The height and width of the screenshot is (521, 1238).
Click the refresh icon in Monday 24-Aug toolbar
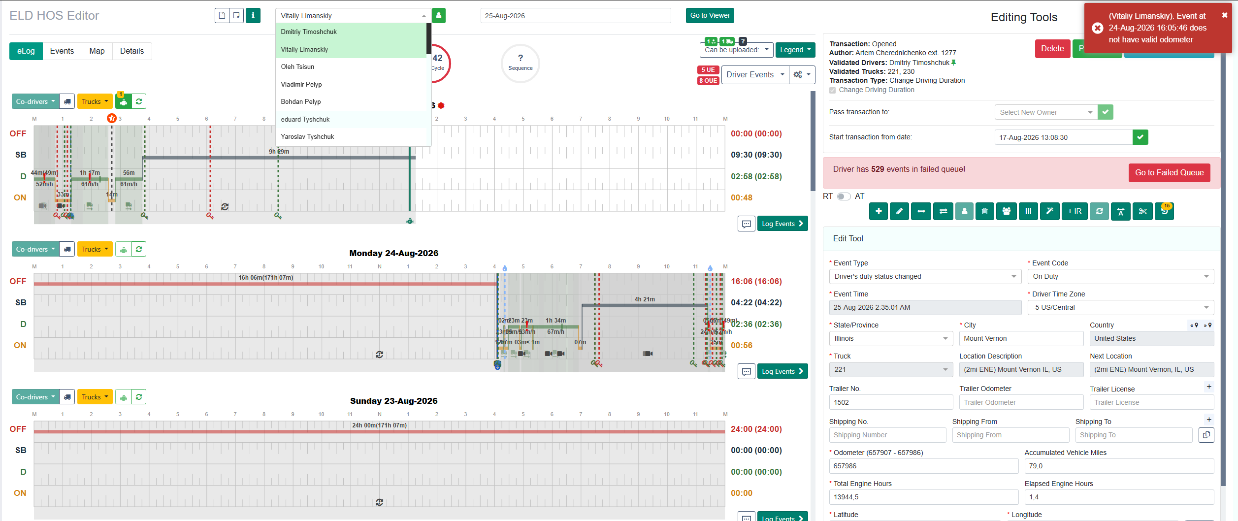(139, 249)
